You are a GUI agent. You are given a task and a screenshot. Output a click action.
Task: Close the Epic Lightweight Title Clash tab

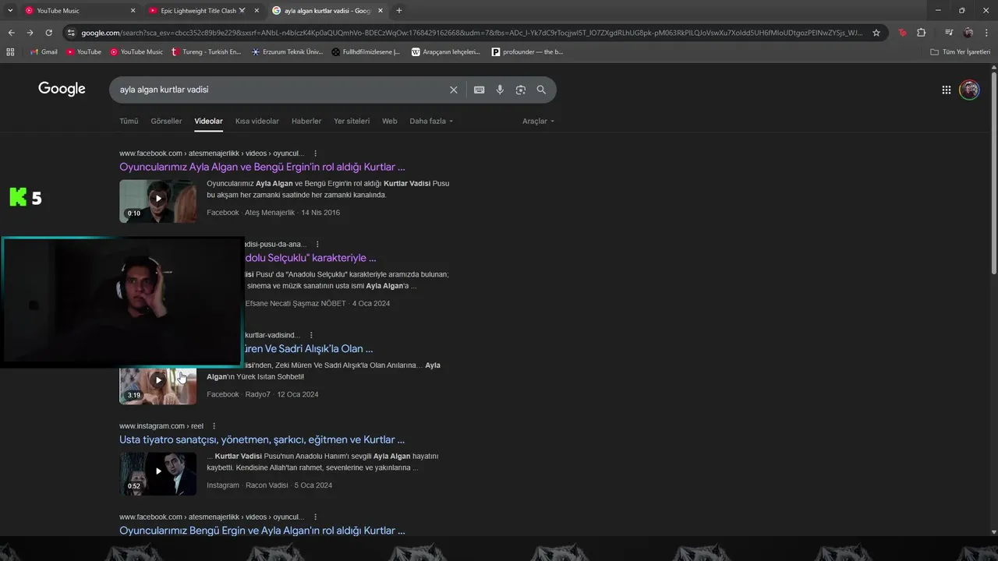[x=257, y=11]
